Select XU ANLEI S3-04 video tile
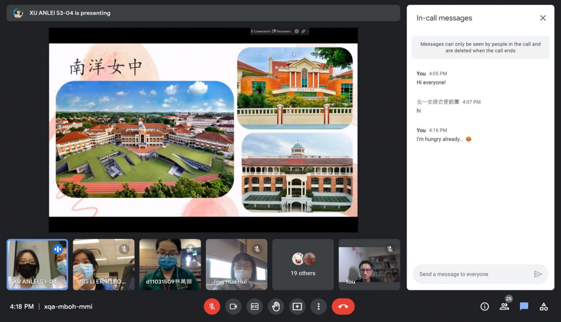Screen dimensions: 561x322 37,265
